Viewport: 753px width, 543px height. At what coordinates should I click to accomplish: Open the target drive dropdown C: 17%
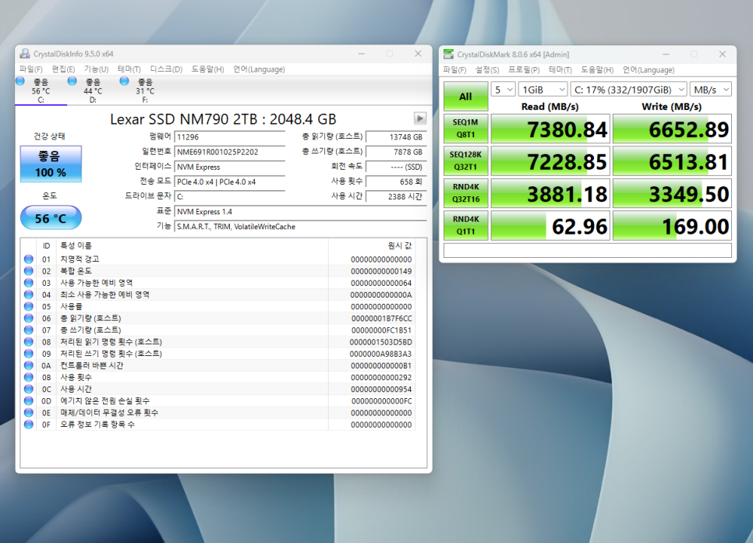[628, 90]
